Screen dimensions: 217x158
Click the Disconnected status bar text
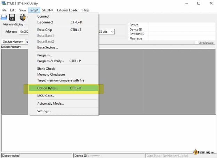[11, 156]
